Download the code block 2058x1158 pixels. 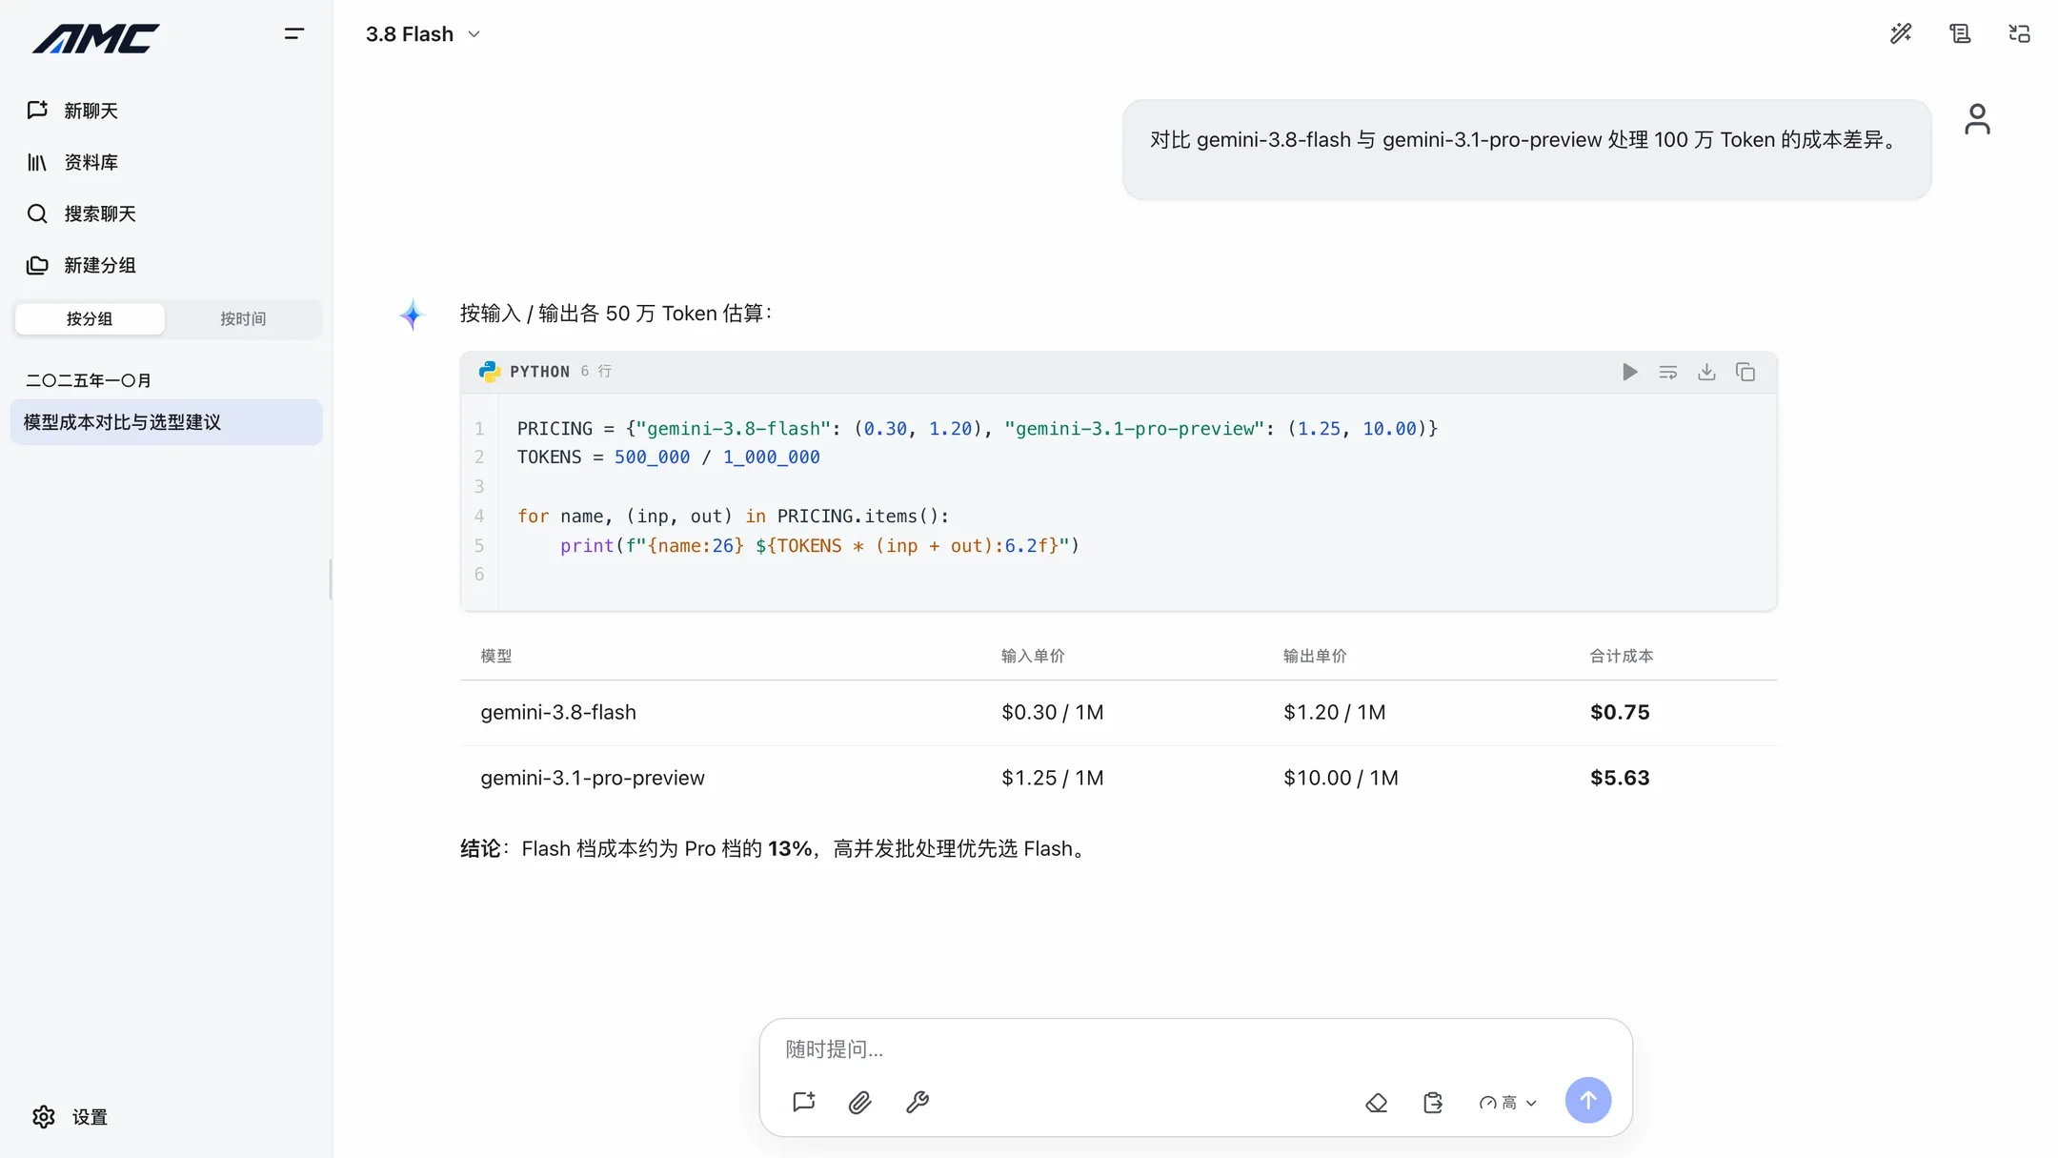[1706, 372]
